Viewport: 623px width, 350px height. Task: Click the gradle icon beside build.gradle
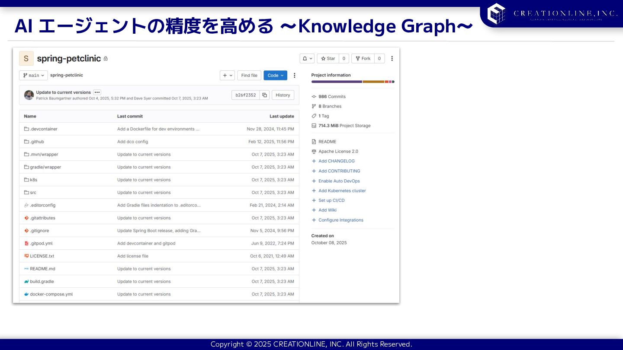coord(26,282)
